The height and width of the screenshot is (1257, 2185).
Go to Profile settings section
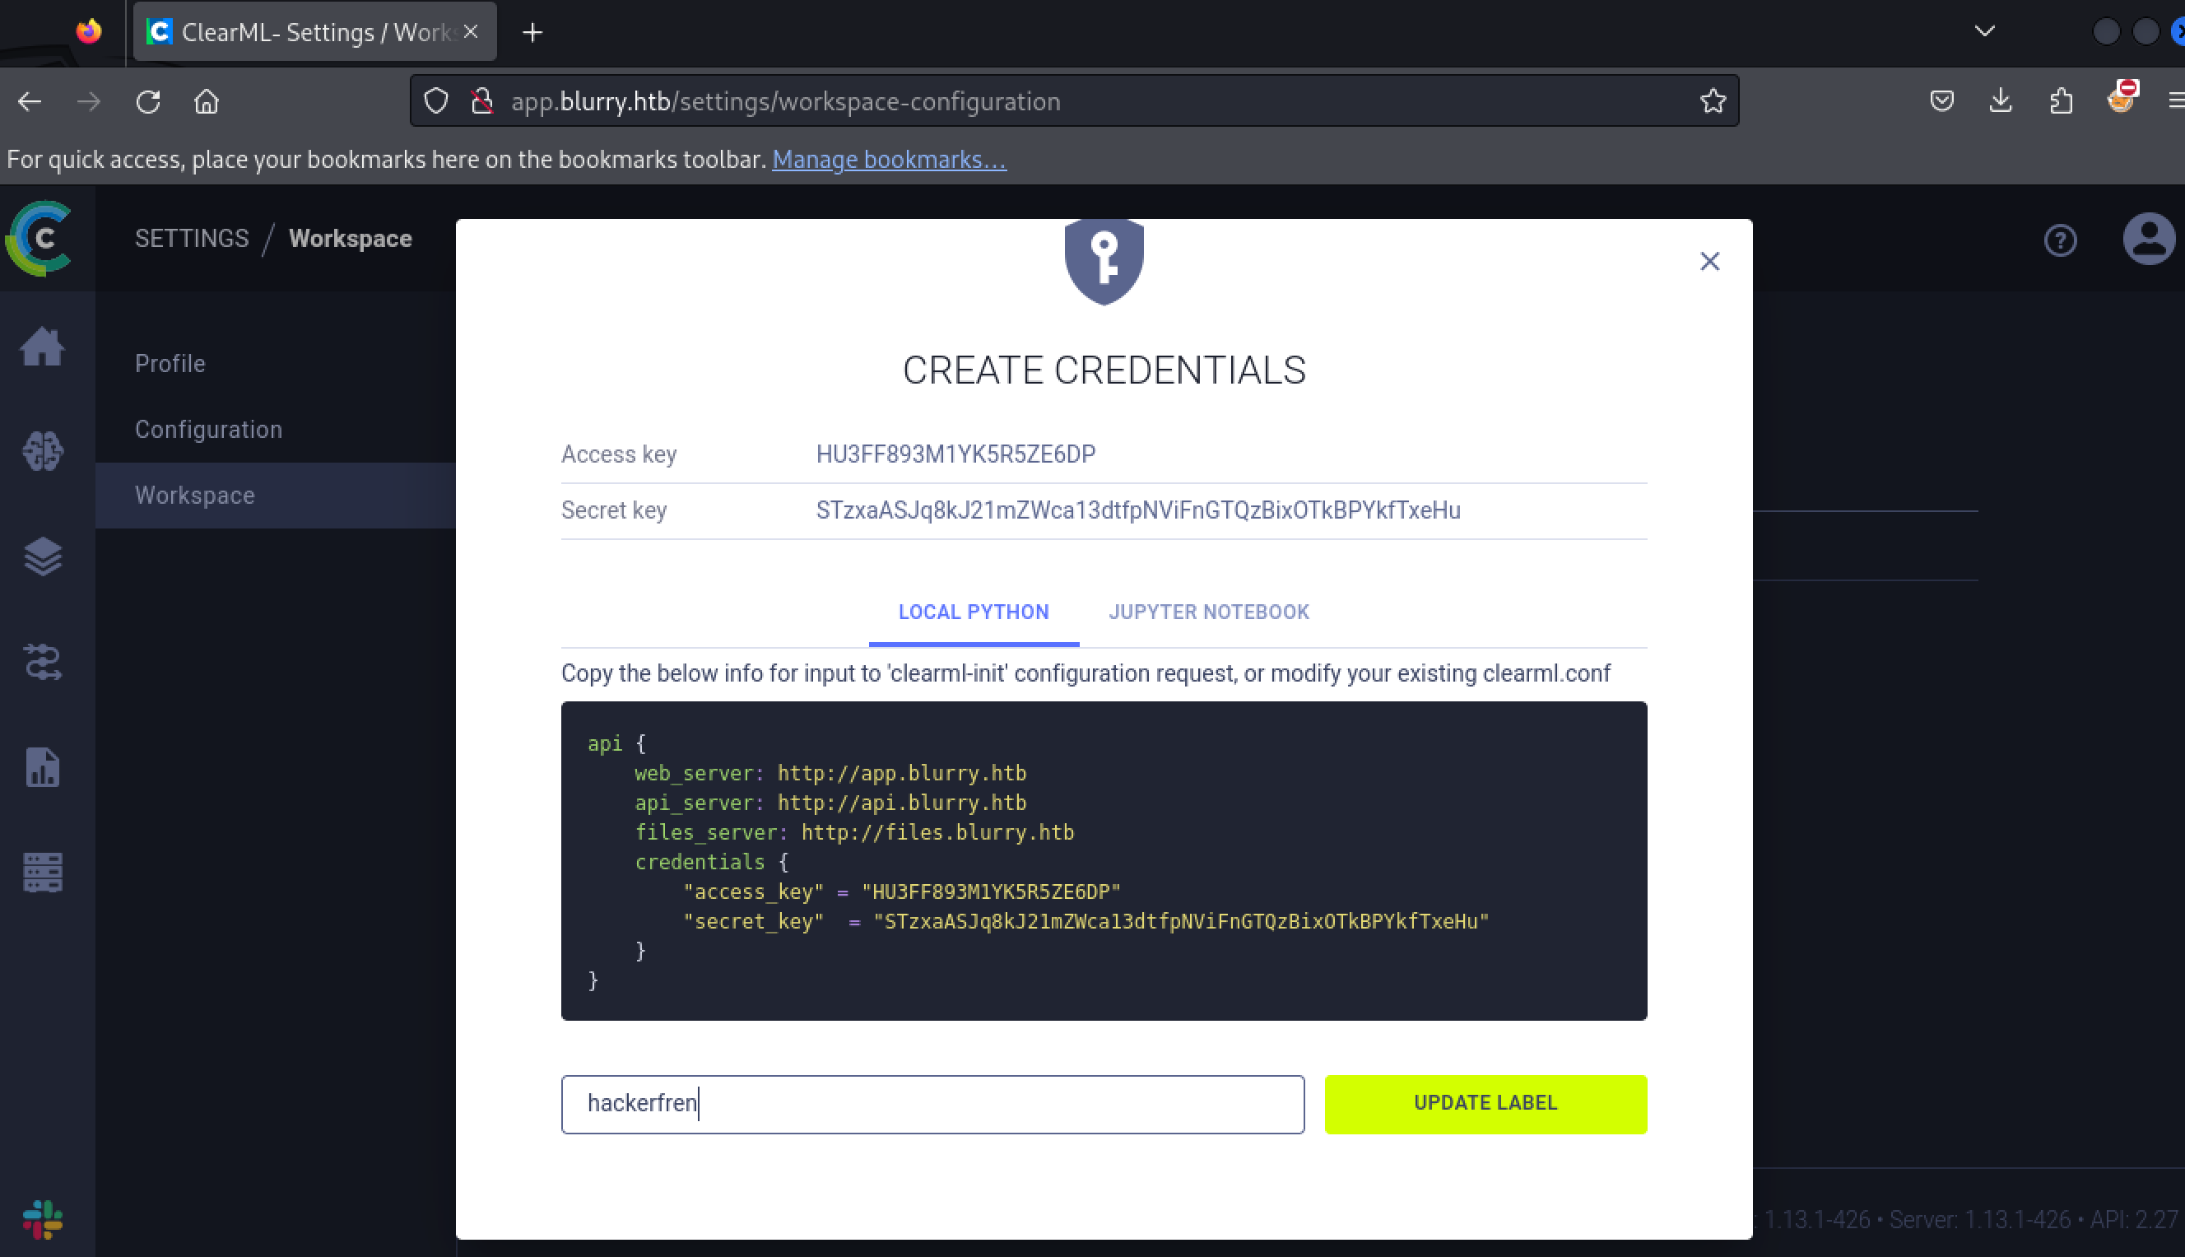(170, 364)
